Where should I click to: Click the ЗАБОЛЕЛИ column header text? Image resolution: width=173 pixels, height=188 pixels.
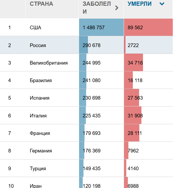97,8
